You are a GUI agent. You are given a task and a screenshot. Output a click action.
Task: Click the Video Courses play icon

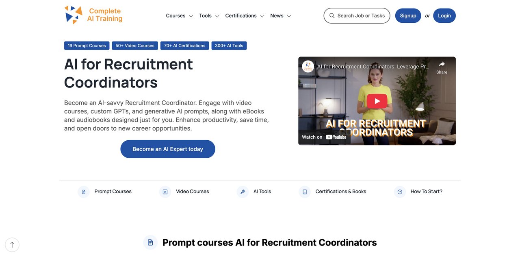(x=165, y=192)
